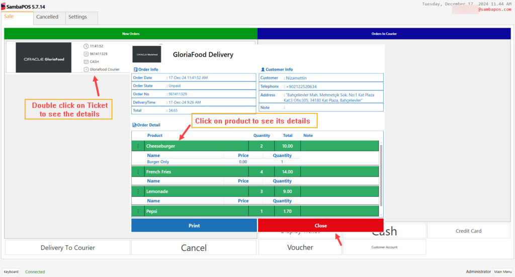Click the Total 34.65 value
Image resolution: width=515 pixels, height=277 pixels.
(x=173, y=110)
